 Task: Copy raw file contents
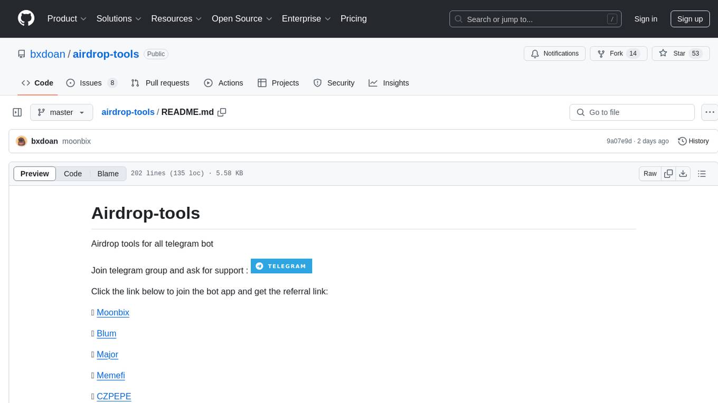[x=669, y=174]
